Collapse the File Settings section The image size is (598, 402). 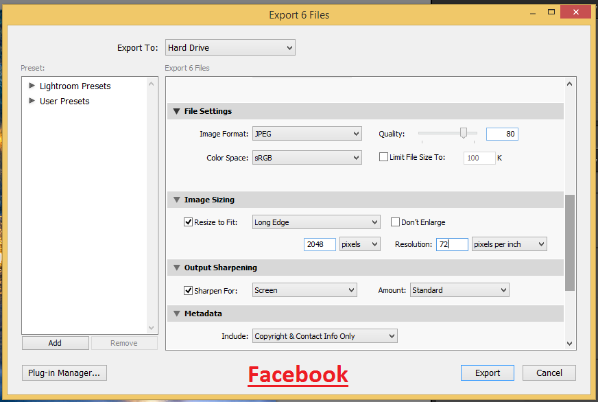pos(176,111)
